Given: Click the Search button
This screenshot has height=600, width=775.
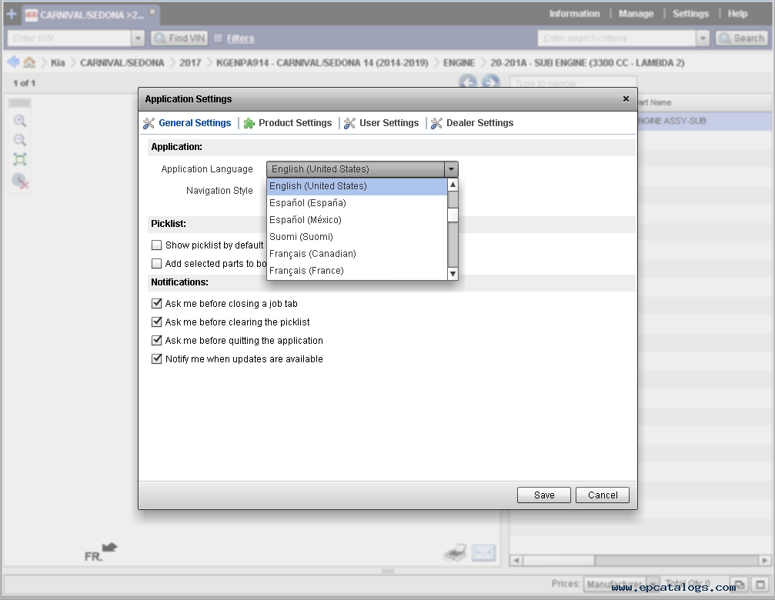Looking at the screenshot, I should (741, 38).
